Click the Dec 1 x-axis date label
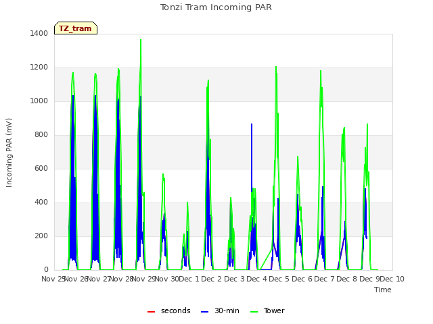Image resolution: width=433 pixels, height=324 pixels. click(x=189, y=279)
